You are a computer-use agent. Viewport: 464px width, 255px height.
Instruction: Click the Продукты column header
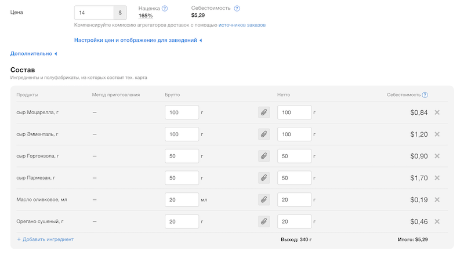tap(27, 95)
